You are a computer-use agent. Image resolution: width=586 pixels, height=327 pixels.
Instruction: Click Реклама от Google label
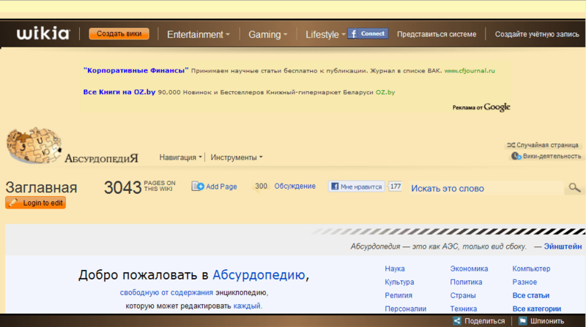click(x=481, y=107)
